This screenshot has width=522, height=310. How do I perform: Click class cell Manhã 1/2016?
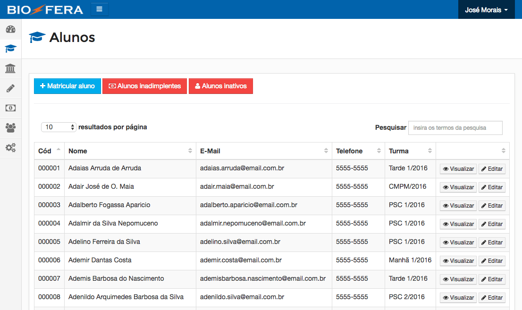pos(410,260)
